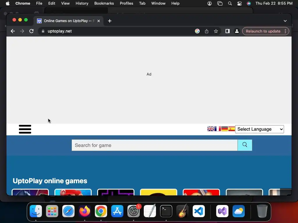Click the search magnifier button
This screenshot has width=298, height=223.
pyautogui.click(x=245, y=145)
